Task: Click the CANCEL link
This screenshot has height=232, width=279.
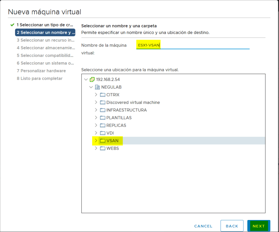Action: (x=203, y=226)
